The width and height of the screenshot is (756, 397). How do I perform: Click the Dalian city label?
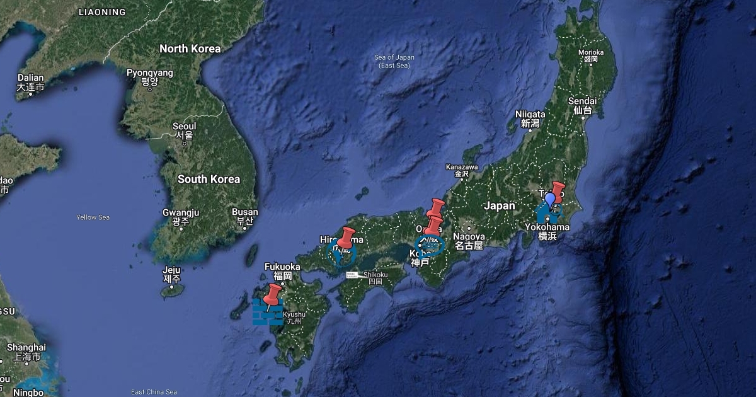[x=30, y=82]
